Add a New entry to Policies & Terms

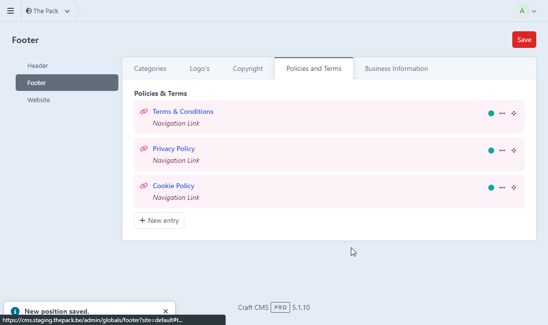click(x=159, y=220)
